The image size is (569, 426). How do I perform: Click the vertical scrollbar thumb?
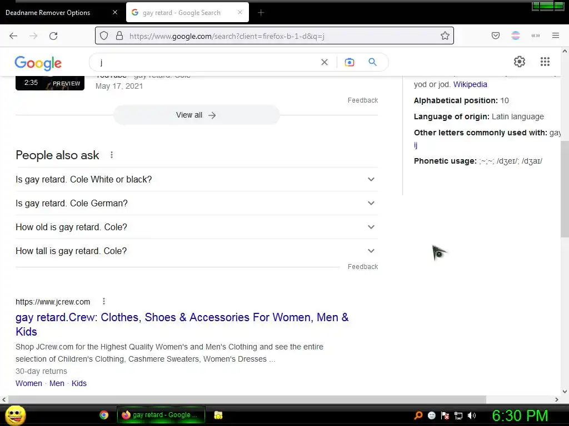pyautogui.click(x=565, y=190)
